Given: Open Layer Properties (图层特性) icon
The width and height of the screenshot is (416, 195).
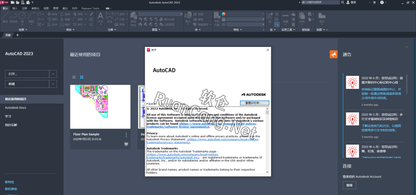Looking at the screenshot, I should 133,17.
